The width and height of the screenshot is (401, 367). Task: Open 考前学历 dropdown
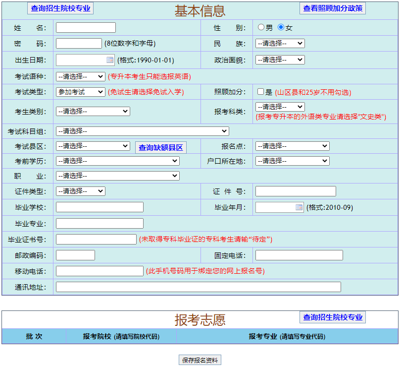click(x=118, y=161)
